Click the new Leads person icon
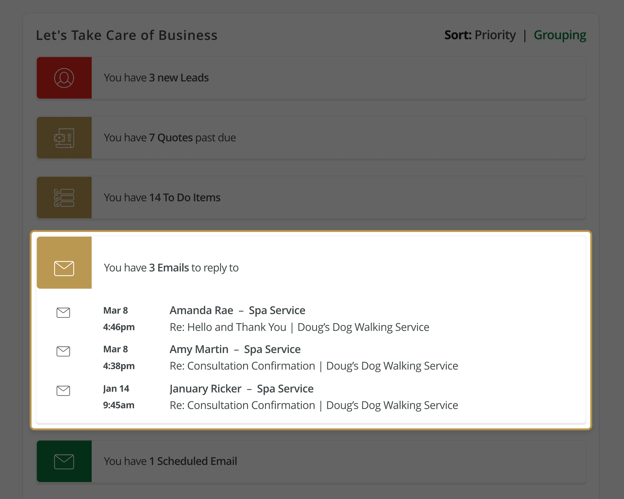Screen dimensions: 624x499 click(64, 78)
